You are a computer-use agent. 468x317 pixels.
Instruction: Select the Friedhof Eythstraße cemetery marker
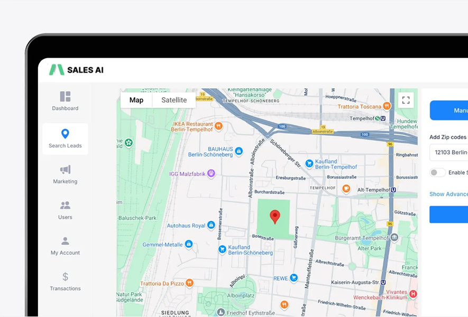click(221, 312)
